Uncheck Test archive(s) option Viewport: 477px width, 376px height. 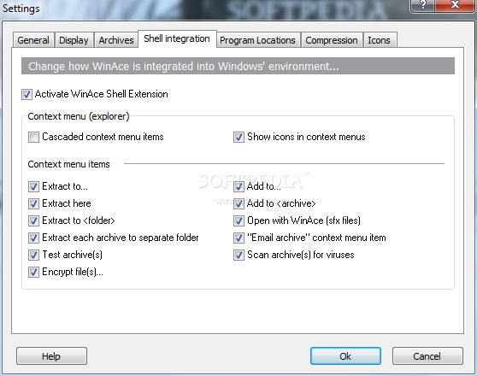pos(33,255)
